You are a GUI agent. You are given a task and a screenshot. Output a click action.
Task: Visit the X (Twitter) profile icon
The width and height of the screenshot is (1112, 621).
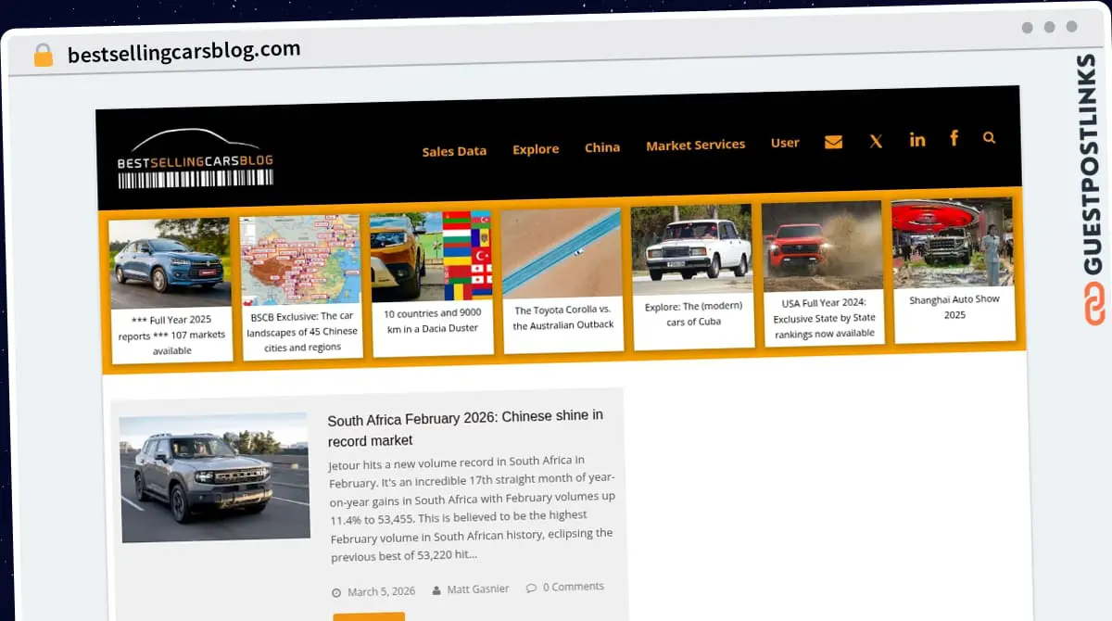click(x=876, y=141)
